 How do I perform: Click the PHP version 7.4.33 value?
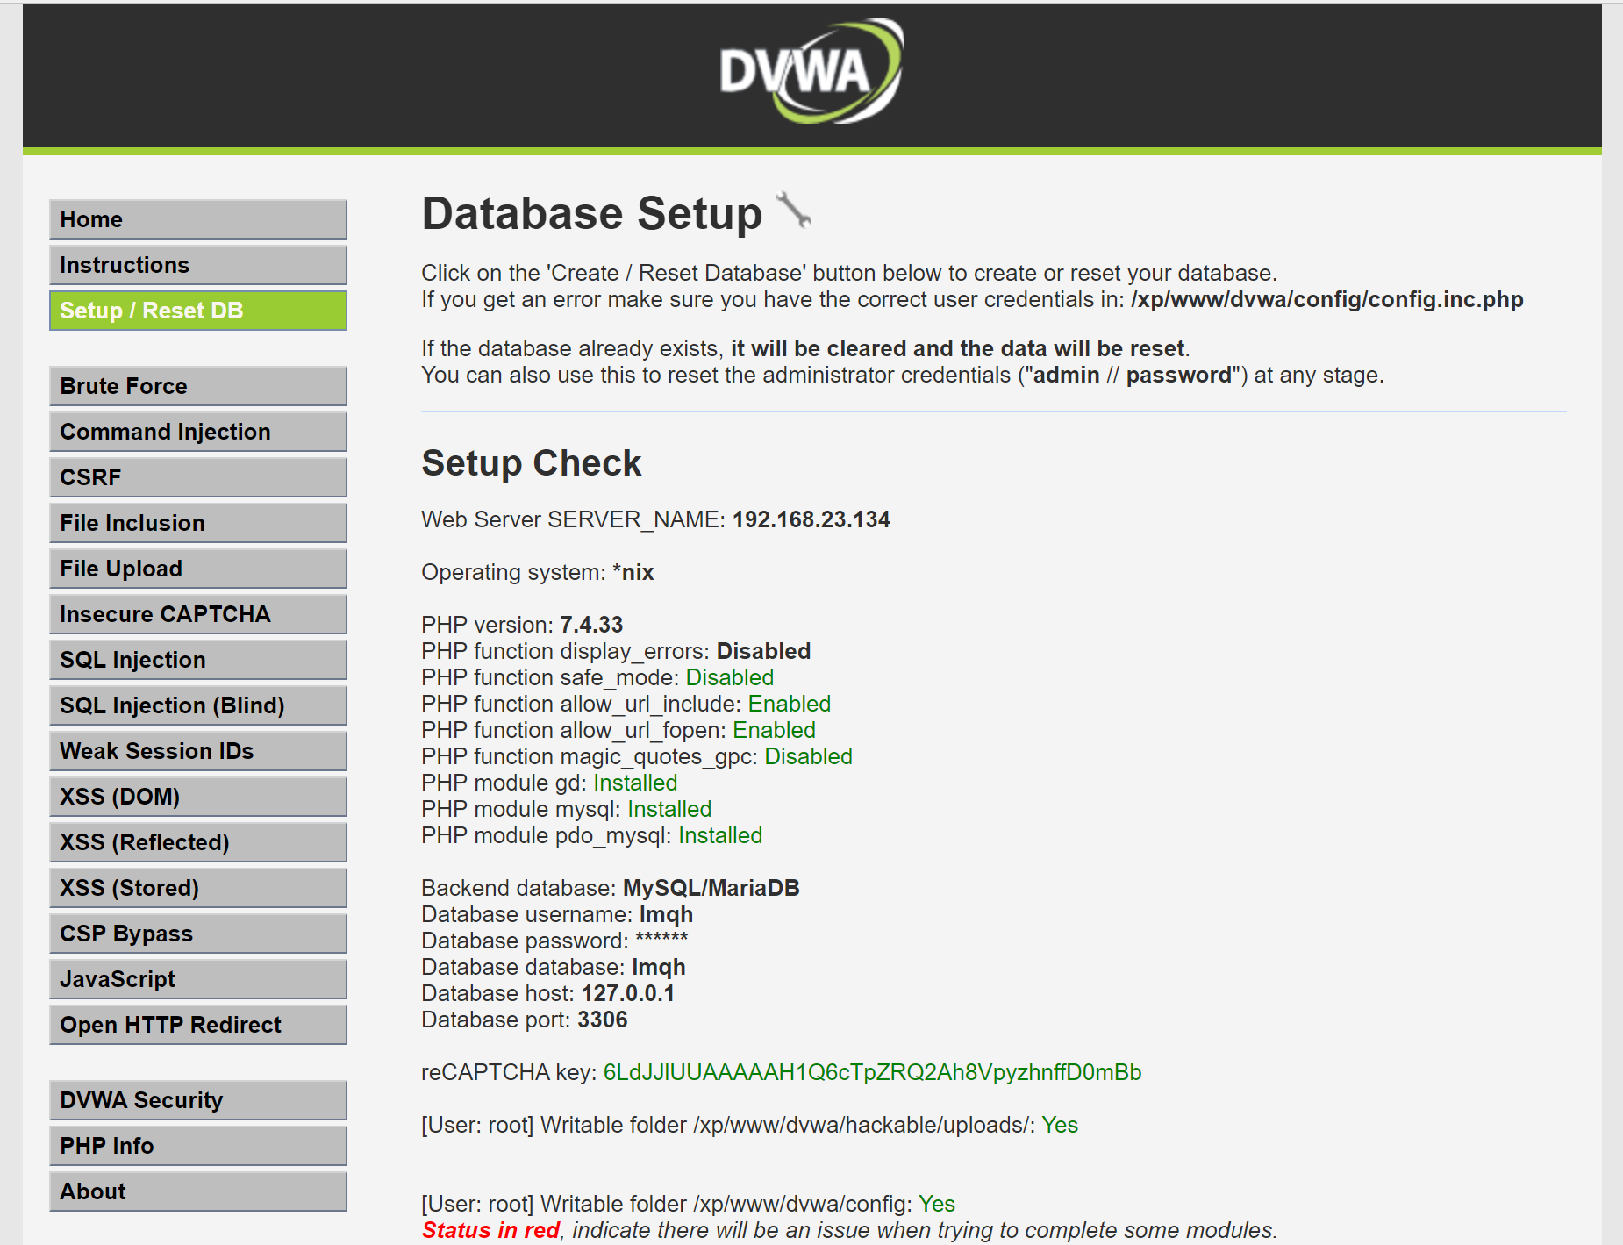591,625
